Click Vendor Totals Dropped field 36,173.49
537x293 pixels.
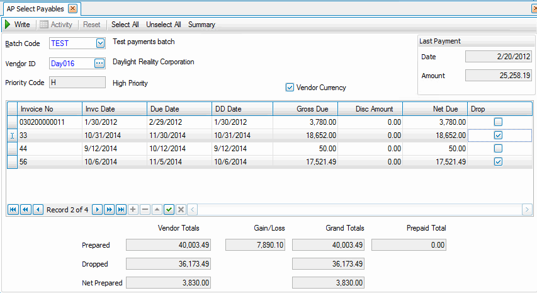(169, 264)
